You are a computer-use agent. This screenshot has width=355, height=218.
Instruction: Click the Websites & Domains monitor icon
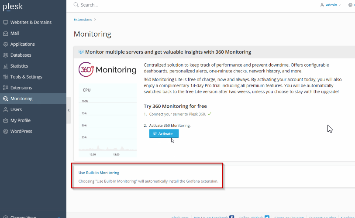pos(6,22)
